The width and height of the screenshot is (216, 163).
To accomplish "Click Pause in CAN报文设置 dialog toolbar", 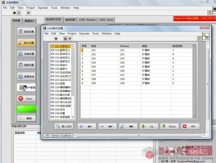I will (x=70, y=39).
